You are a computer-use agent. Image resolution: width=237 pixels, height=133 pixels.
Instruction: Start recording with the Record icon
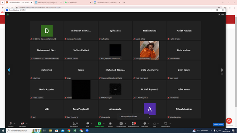(110, 125)
